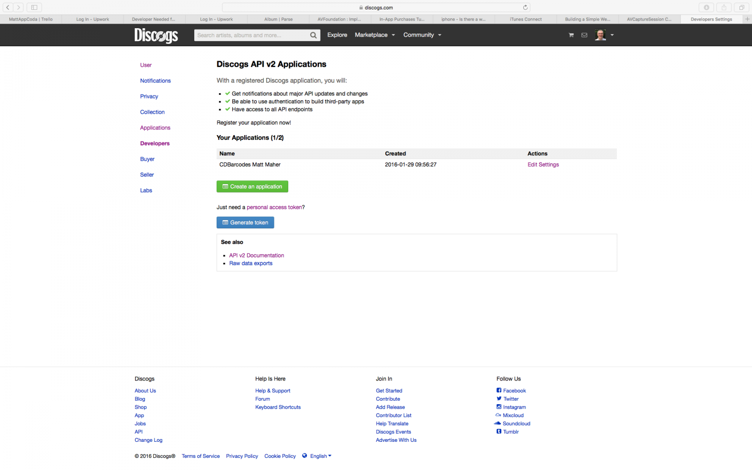Open the shopping cart icon
The height and width of the screenshot is (470, 752).
point(571,35)
